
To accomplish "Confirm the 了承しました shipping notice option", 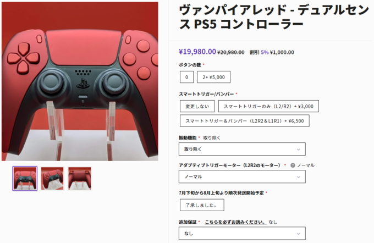I will pos(202,205).
